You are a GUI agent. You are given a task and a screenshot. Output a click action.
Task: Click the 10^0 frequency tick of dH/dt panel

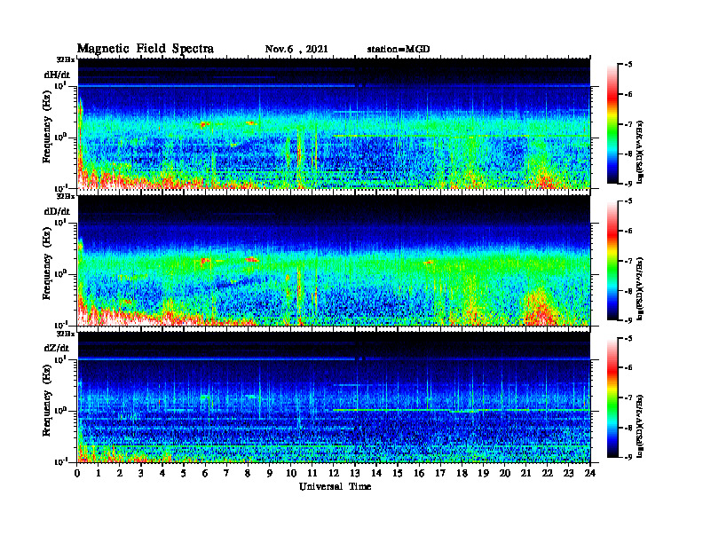pyautogui.click(x=60, y=137)
